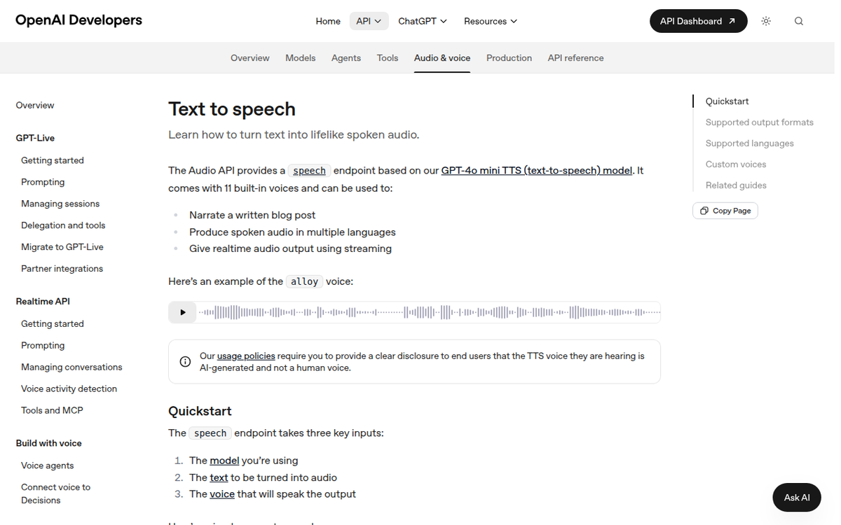Open Realtime API Getting started page

point(53,323)
